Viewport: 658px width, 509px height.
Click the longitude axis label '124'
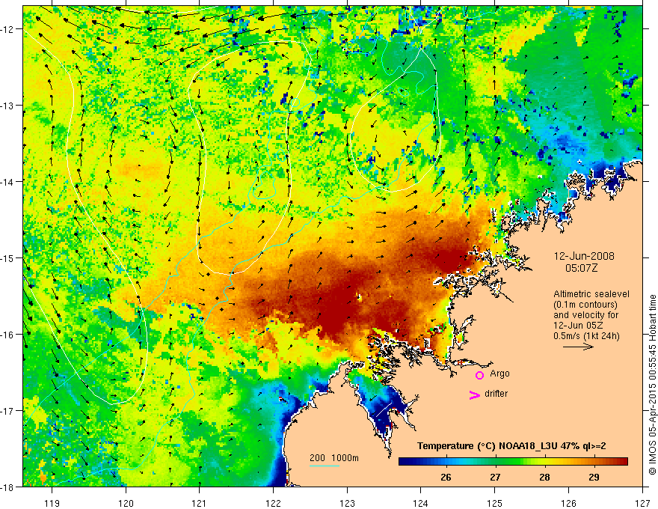(421, 503)
